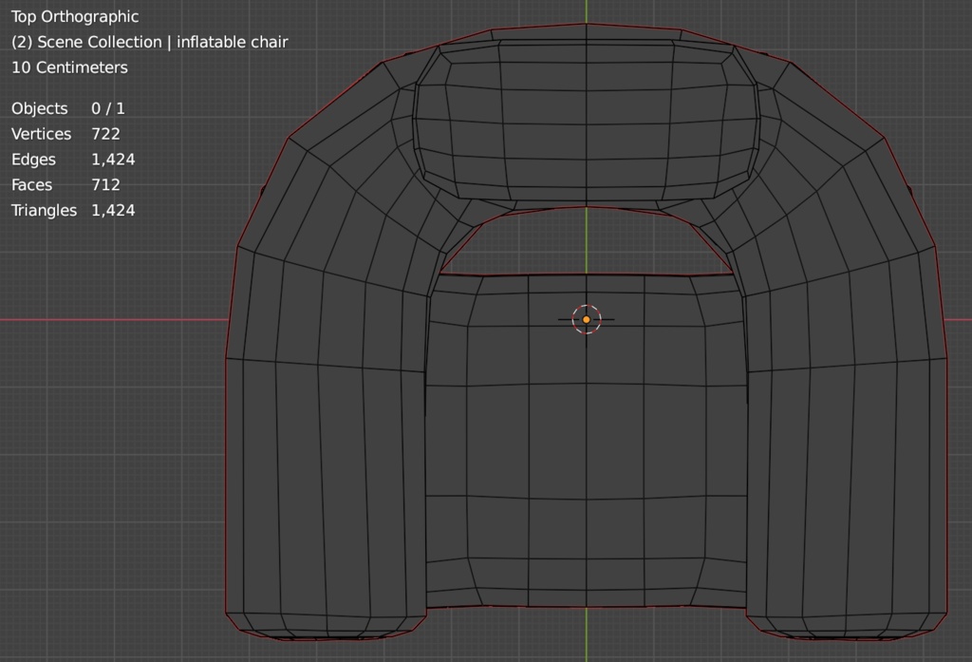The height and width of the screenshot is (662, 972).
Task: Click the 3D cursor at the origin
Action: pos(586,319)
